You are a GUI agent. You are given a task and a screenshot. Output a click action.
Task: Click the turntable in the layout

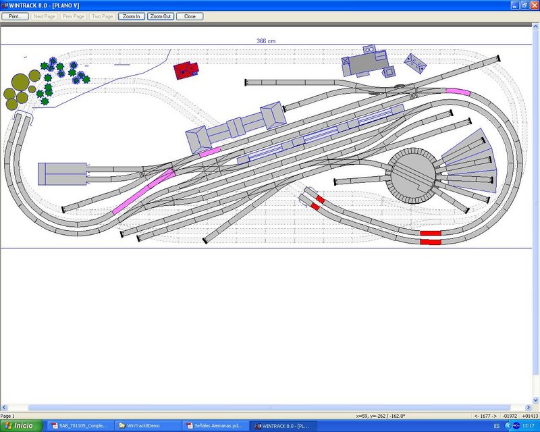[x=413, y=175]
